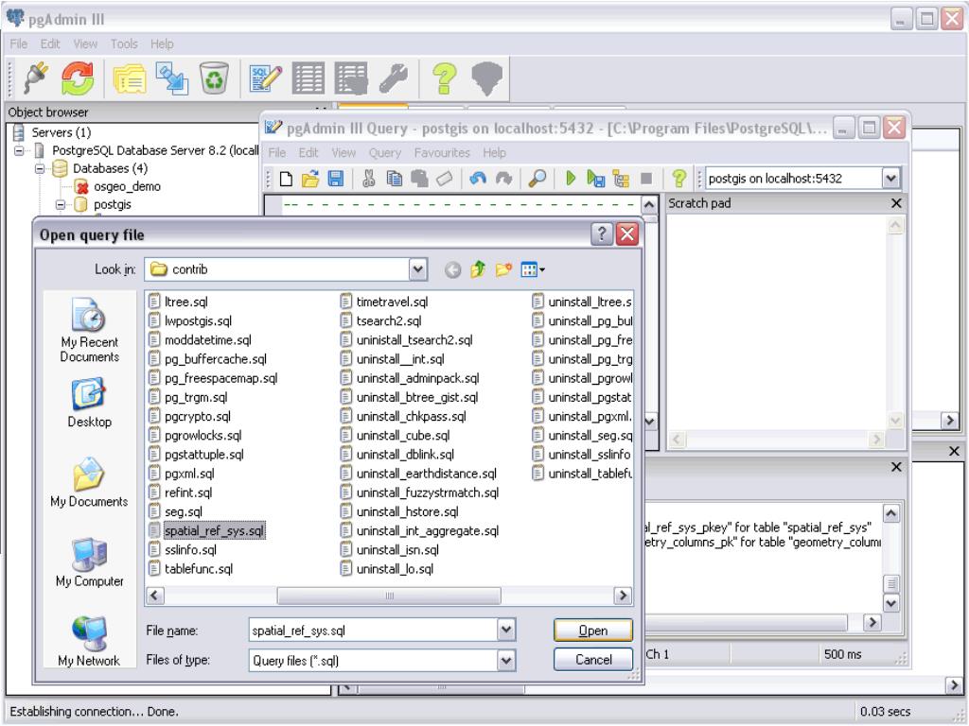Click Create New Folder icon in dialog

503,269
